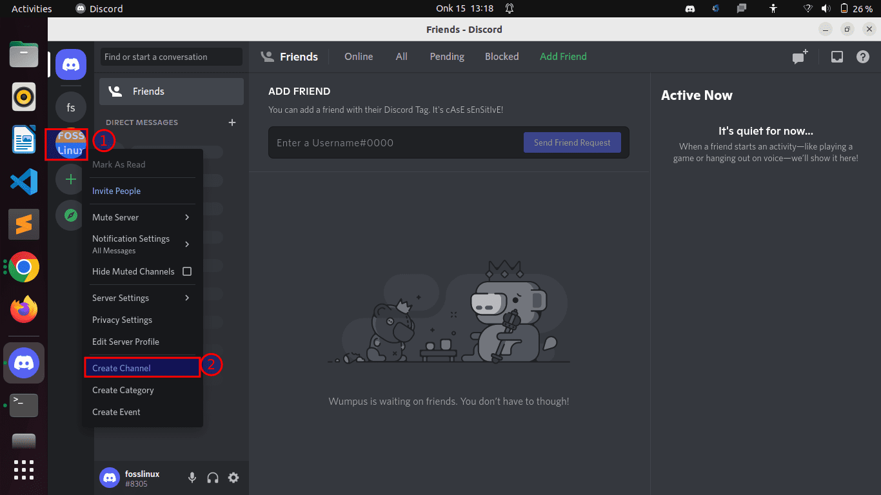Open the Blocked tab
This screenshot has width=881, height=495.
point(502,57)
